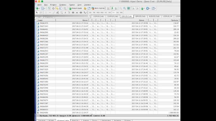Switch to the AUDUSD,Daily chart tab
The image size is (216, 121).
[x=154, y=16]
